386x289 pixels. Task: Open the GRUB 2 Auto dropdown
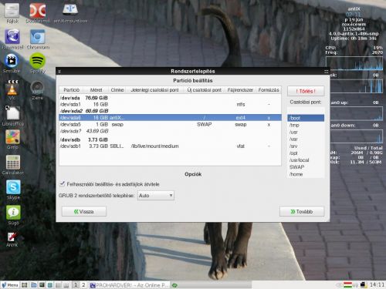point(156,196)
